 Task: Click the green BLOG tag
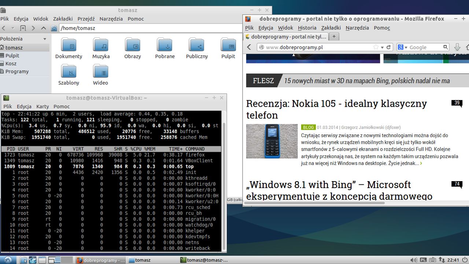[x=308, y=127]
